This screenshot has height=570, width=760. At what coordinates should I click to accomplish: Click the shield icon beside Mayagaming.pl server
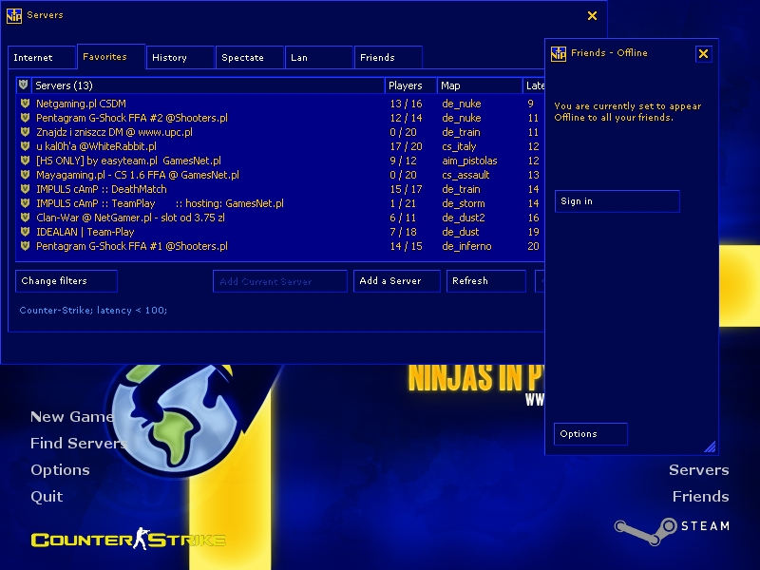click(x=26, y=175)
